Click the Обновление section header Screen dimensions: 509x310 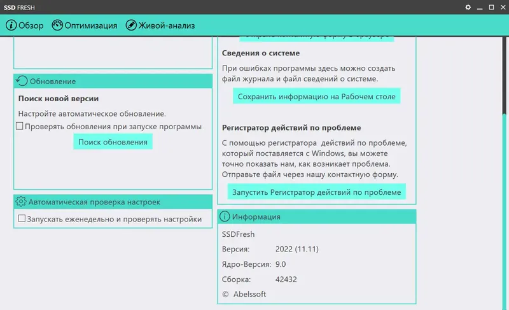click(x=113, y=81)
